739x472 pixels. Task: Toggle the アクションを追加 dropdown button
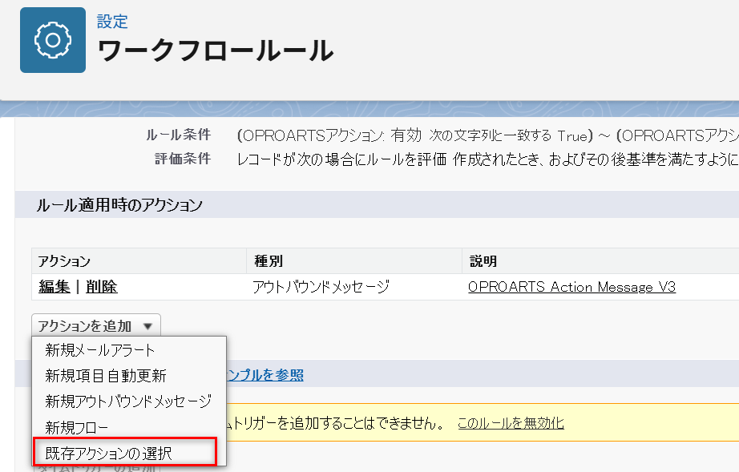(96, 325)
